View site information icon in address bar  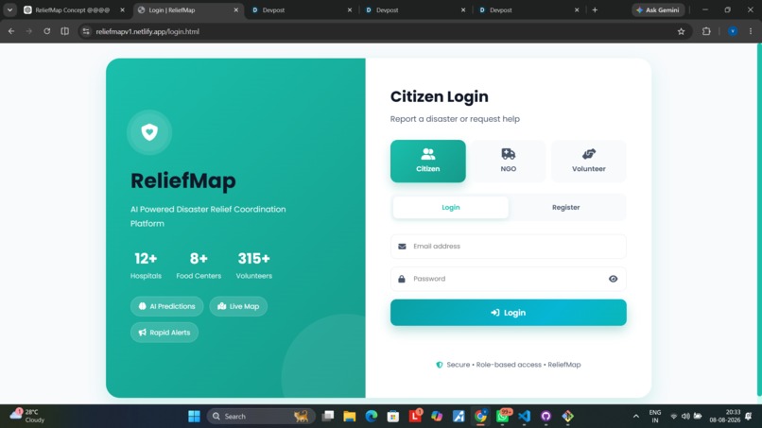(86, 31)
